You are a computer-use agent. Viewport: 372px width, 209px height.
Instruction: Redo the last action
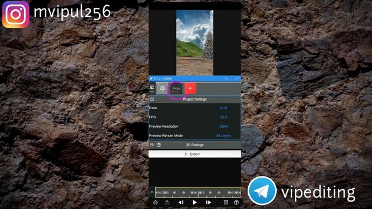pos(237,78)
